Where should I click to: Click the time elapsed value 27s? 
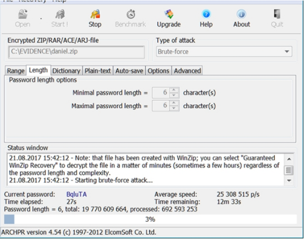tap(71, 202)
